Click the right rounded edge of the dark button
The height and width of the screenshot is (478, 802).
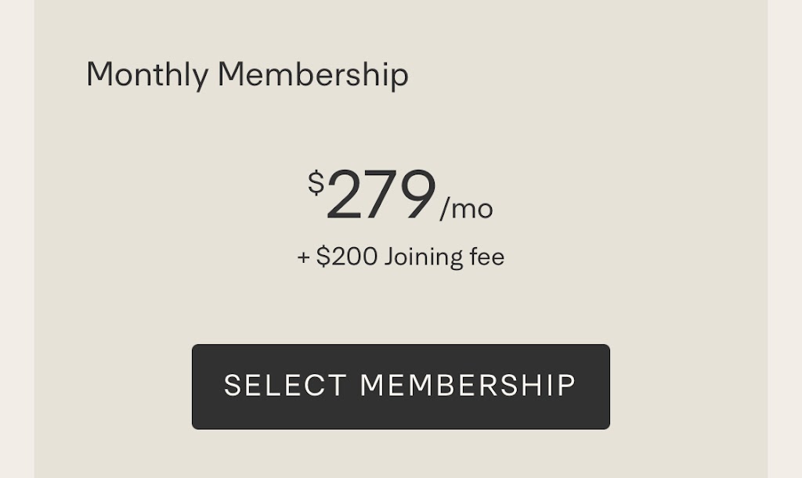(x=604, y=386)
